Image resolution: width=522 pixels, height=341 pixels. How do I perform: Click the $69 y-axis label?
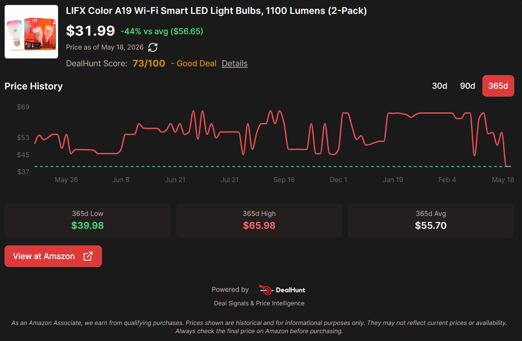tap(23, 107)
